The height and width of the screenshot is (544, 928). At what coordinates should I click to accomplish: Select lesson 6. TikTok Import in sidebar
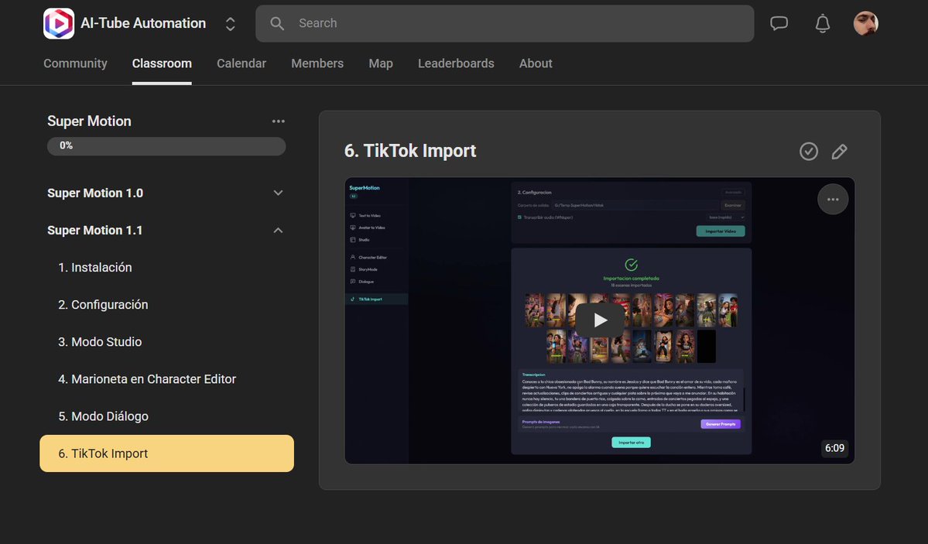point(166,453)
